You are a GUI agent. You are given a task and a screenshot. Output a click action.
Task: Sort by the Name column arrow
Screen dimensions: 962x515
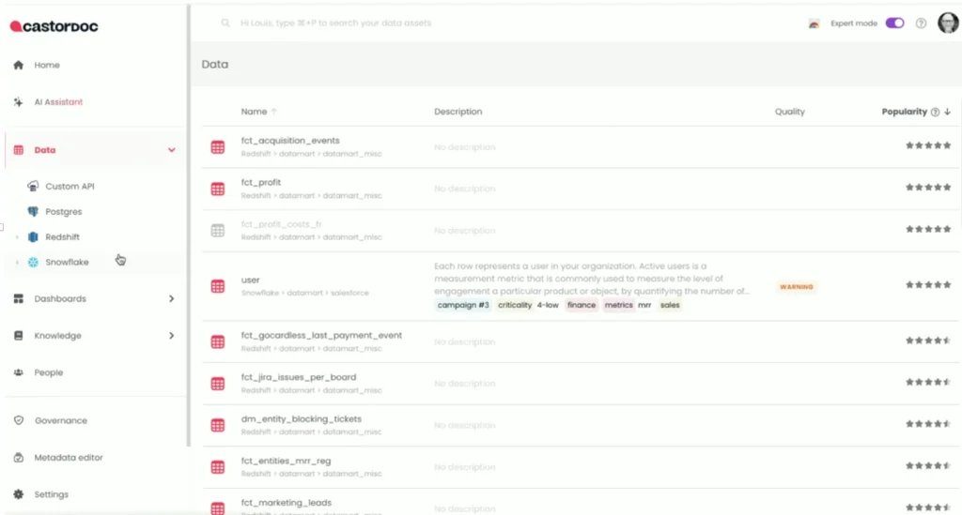click(x=274, y=112)
